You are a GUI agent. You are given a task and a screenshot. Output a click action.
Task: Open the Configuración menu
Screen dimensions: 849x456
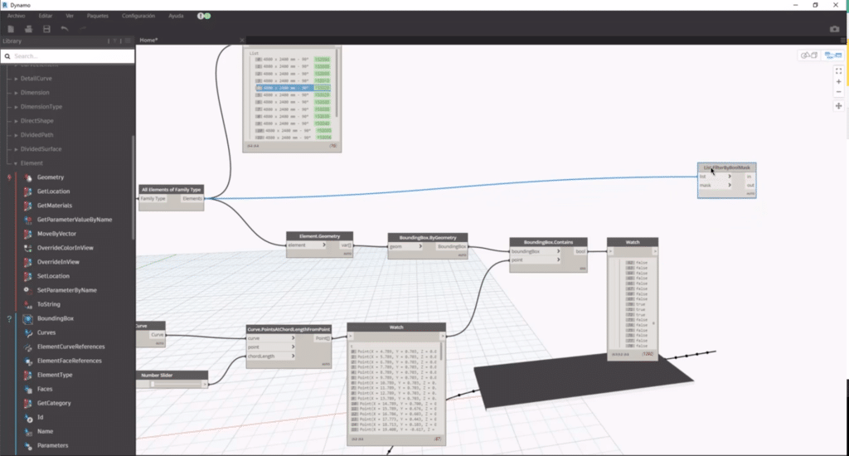[x=138, y=16]
